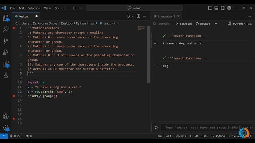Open Interactive window panel ellipsis menu

[x=249, y=16]
